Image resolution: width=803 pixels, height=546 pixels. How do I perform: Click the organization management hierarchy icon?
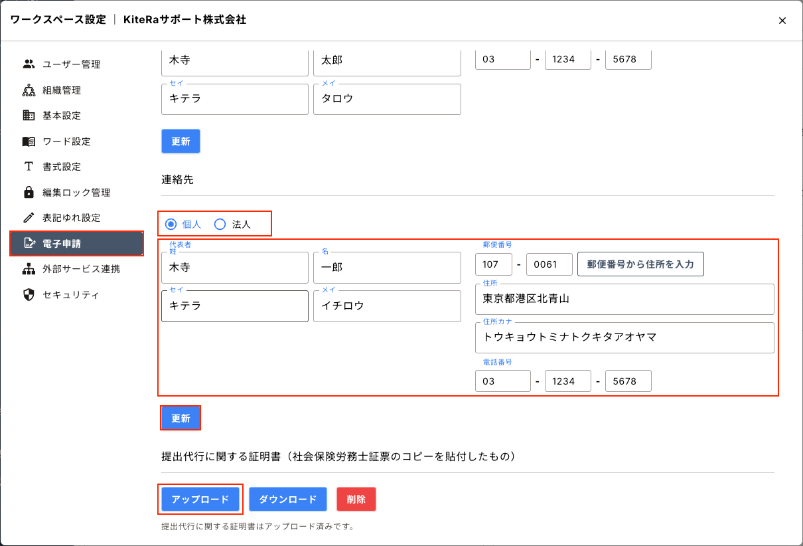click(29, 90)
